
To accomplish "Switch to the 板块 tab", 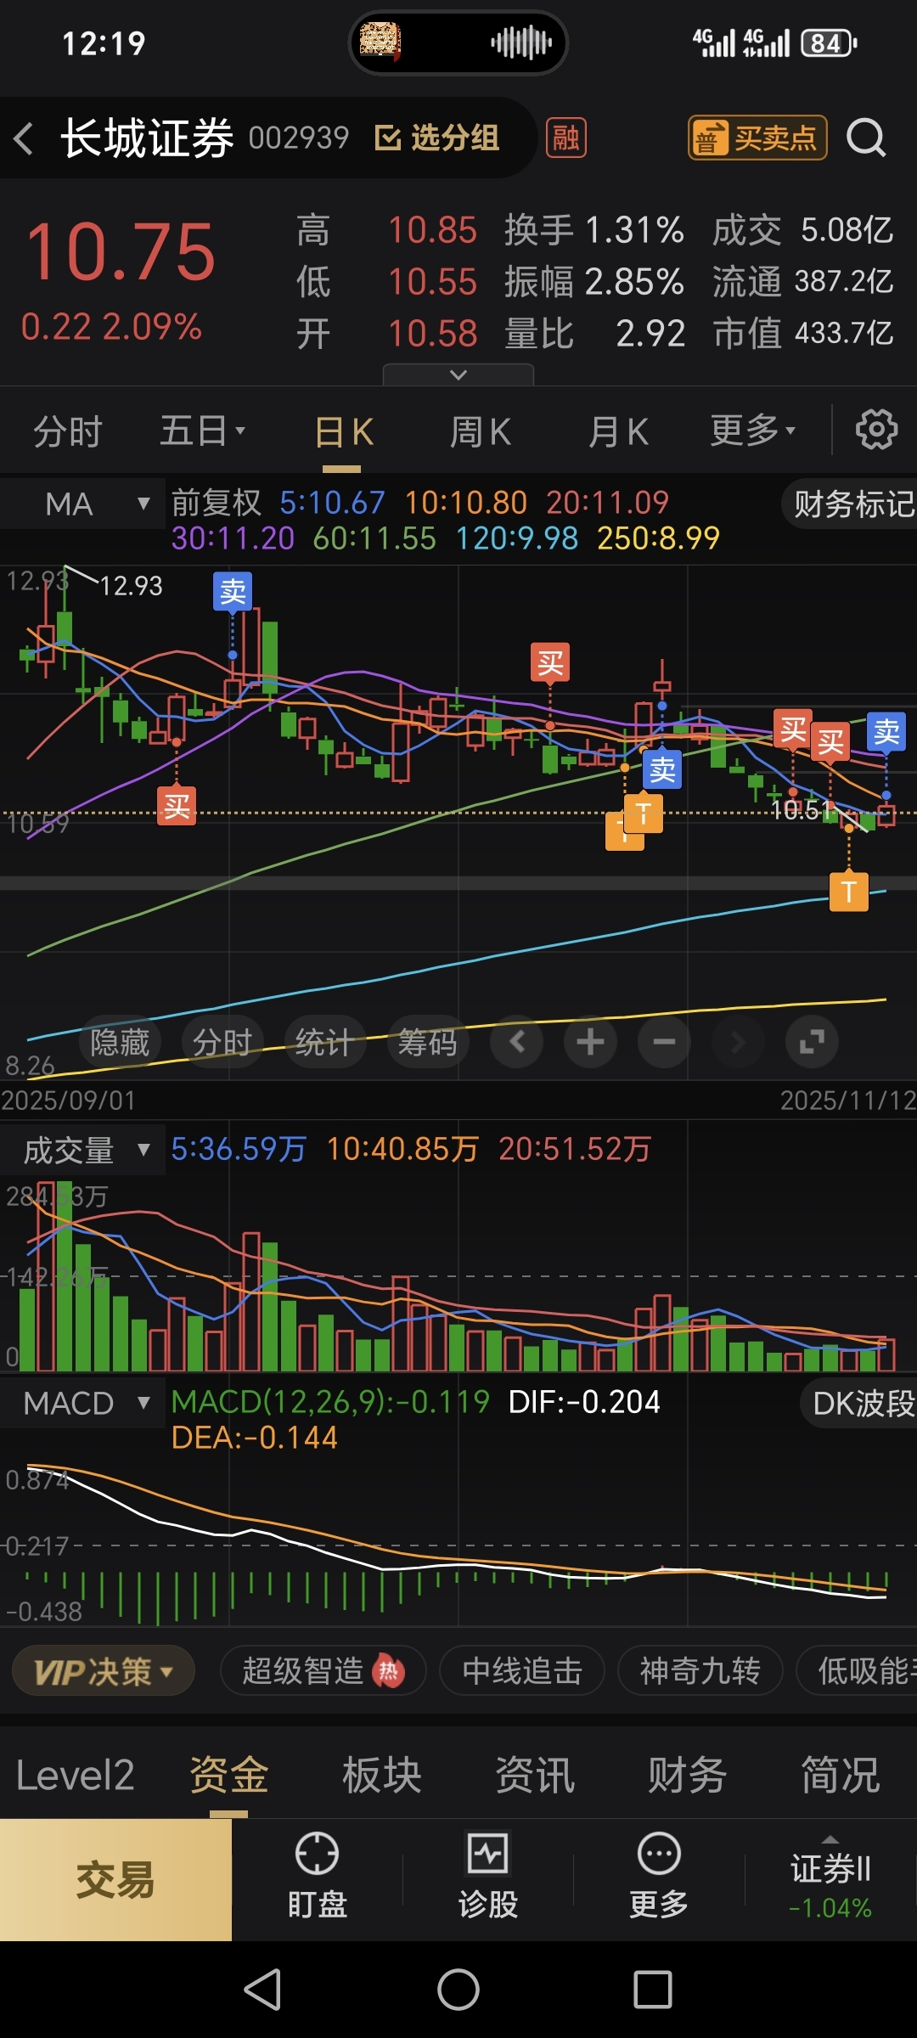I will [381, 1776].
